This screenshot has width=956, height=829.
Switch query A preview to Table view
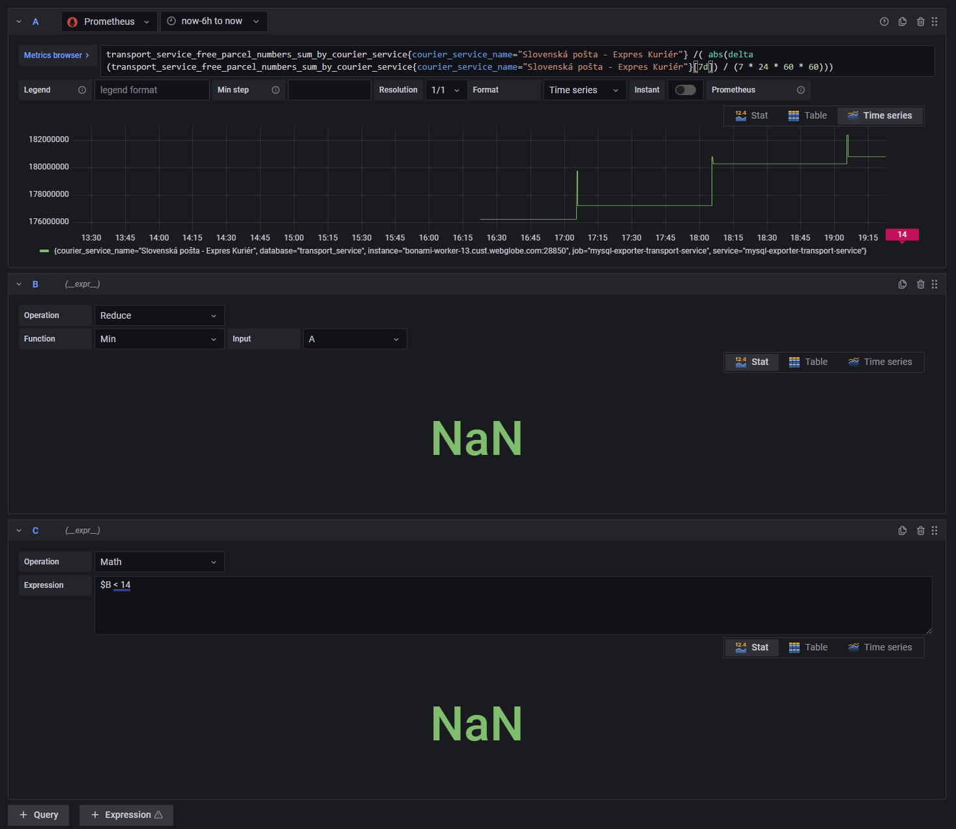(x=807, y=115)
